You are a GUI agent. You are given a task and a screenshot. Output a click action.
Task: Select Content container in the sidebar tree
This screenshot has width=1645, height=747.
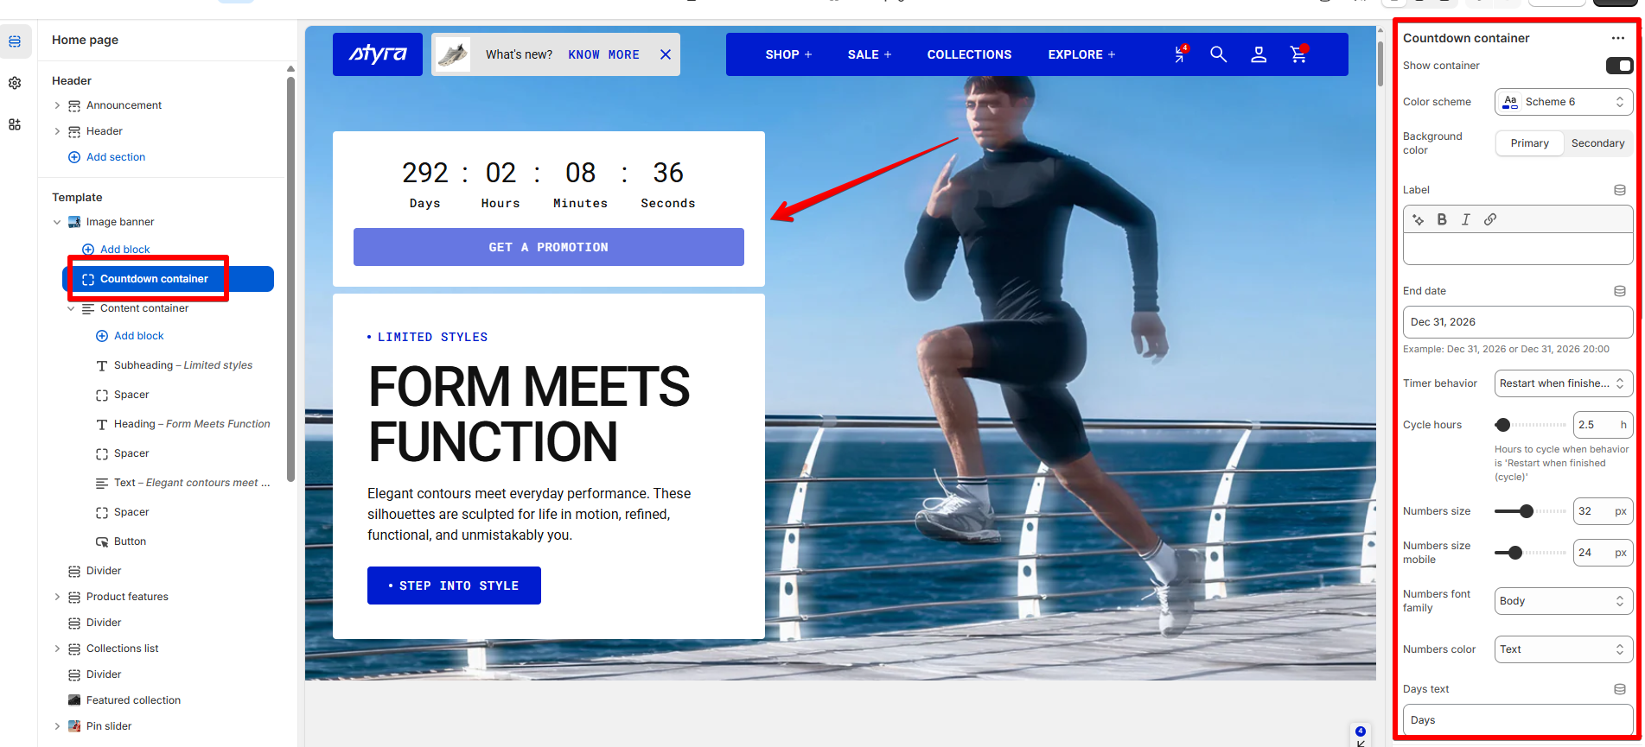pos(144,308)
